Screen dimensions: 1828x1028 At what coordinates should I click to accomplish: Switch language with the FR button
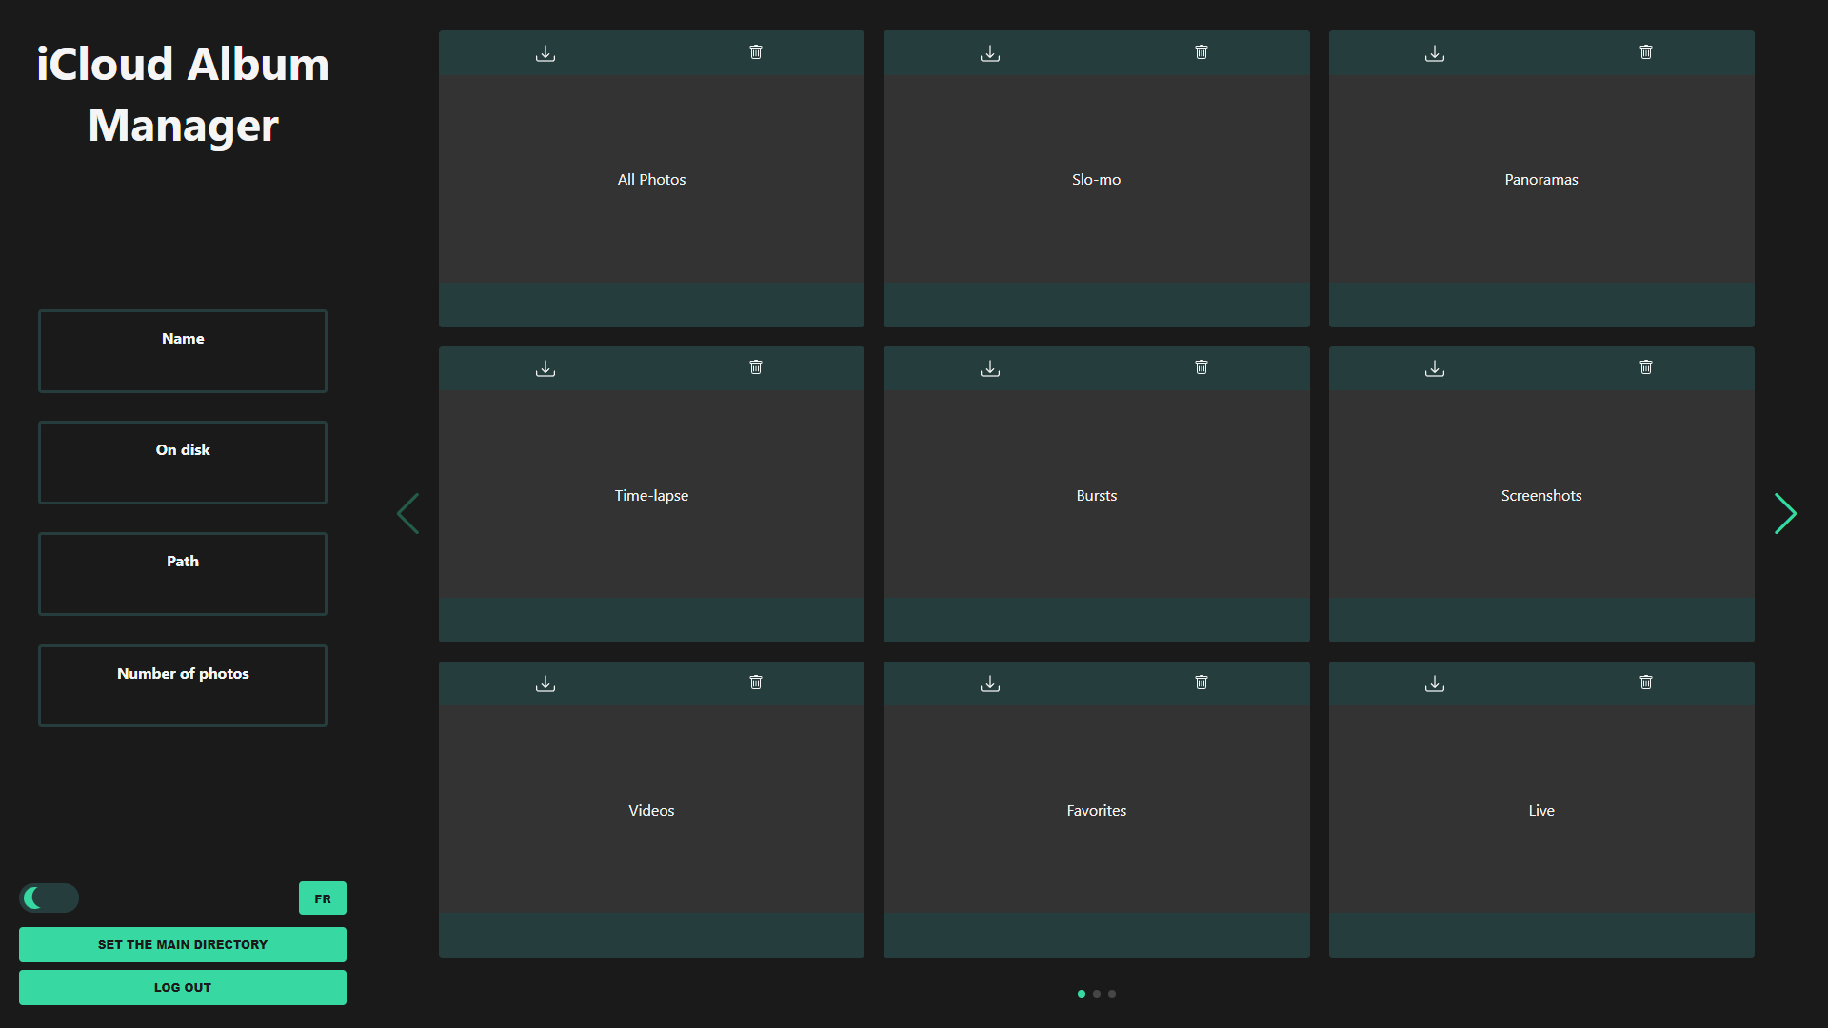[323, 899]
